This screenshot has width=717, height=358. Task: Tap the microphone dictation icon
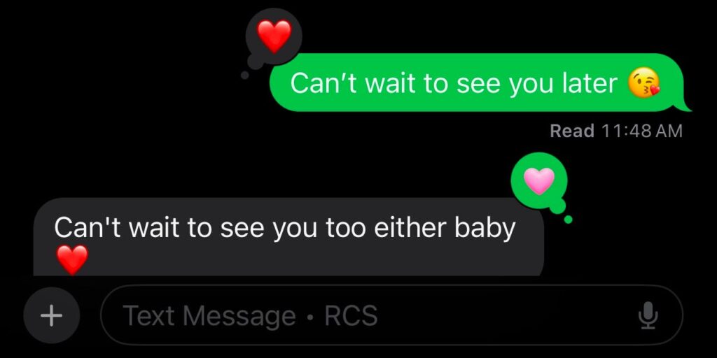[648, 315]
